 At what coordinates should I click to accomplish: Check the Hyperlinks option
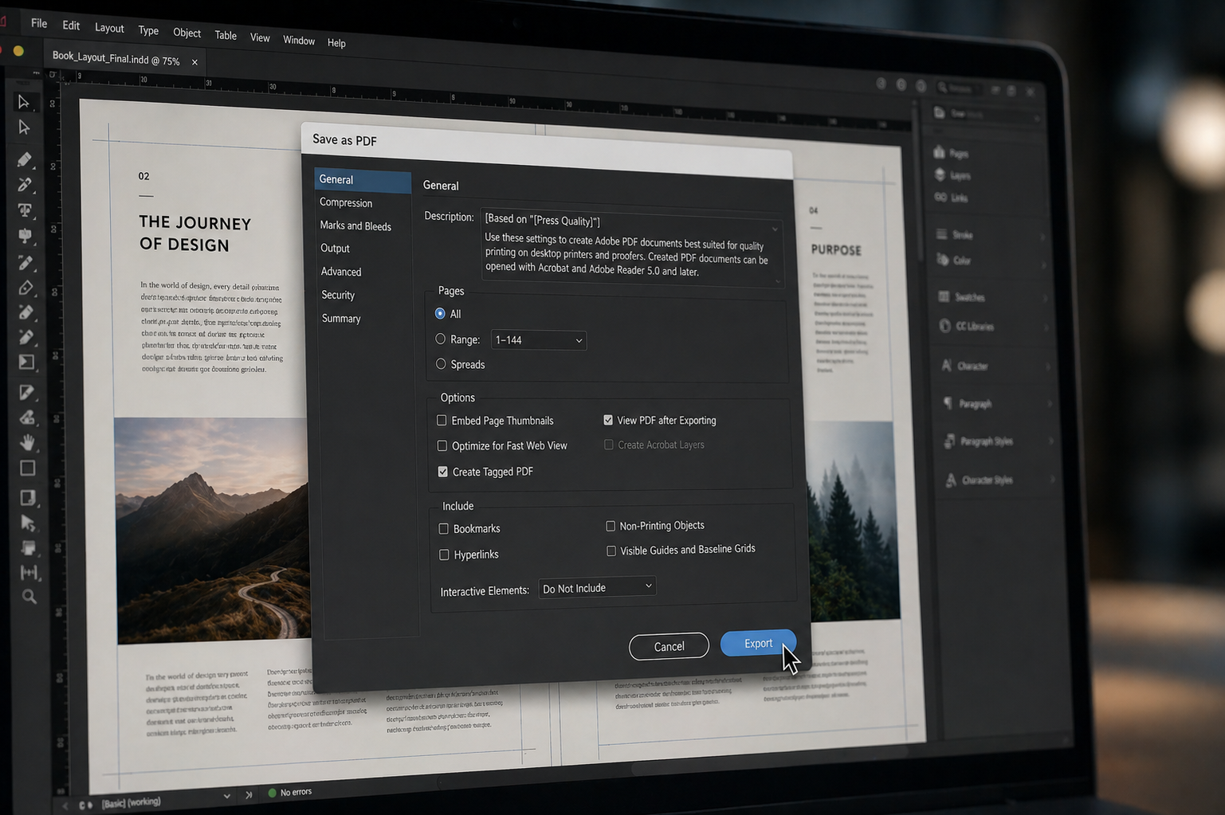[445, 554]
